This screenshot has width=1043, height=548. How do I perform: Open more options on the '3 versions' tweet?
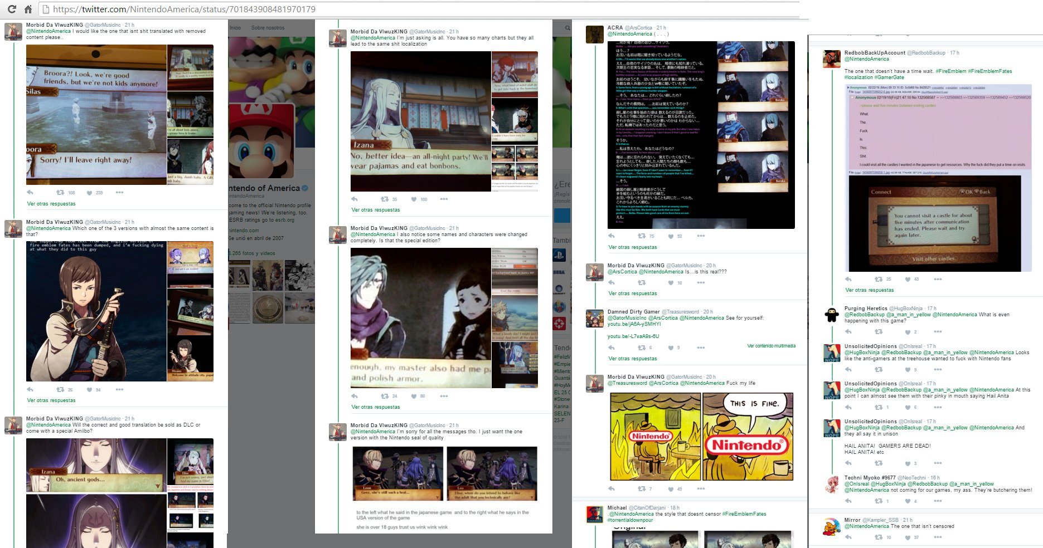pos(119,390)
